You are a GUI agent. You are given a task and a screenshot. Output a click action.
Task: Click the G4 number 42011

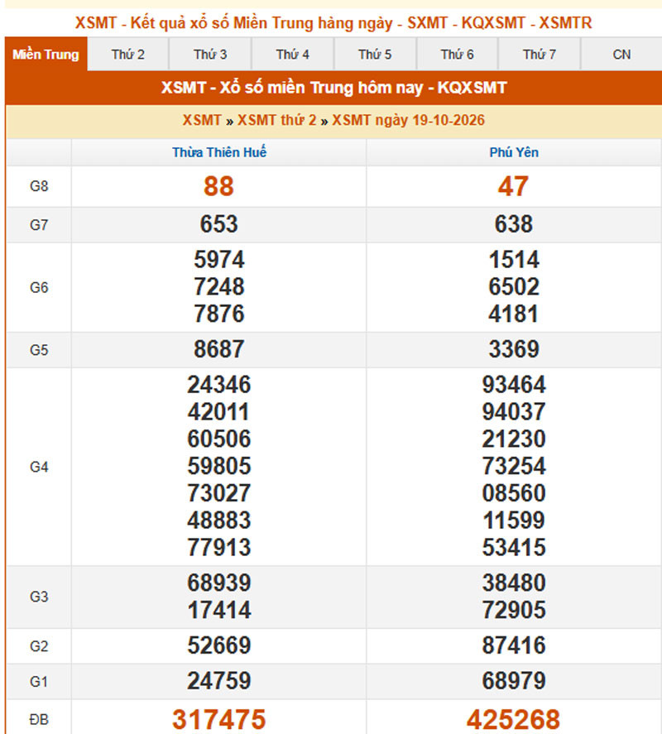coord(219,412)
